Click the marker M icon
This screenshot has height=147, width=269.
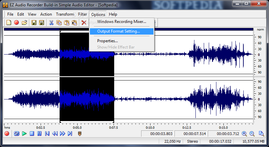(x=80, y=134)
